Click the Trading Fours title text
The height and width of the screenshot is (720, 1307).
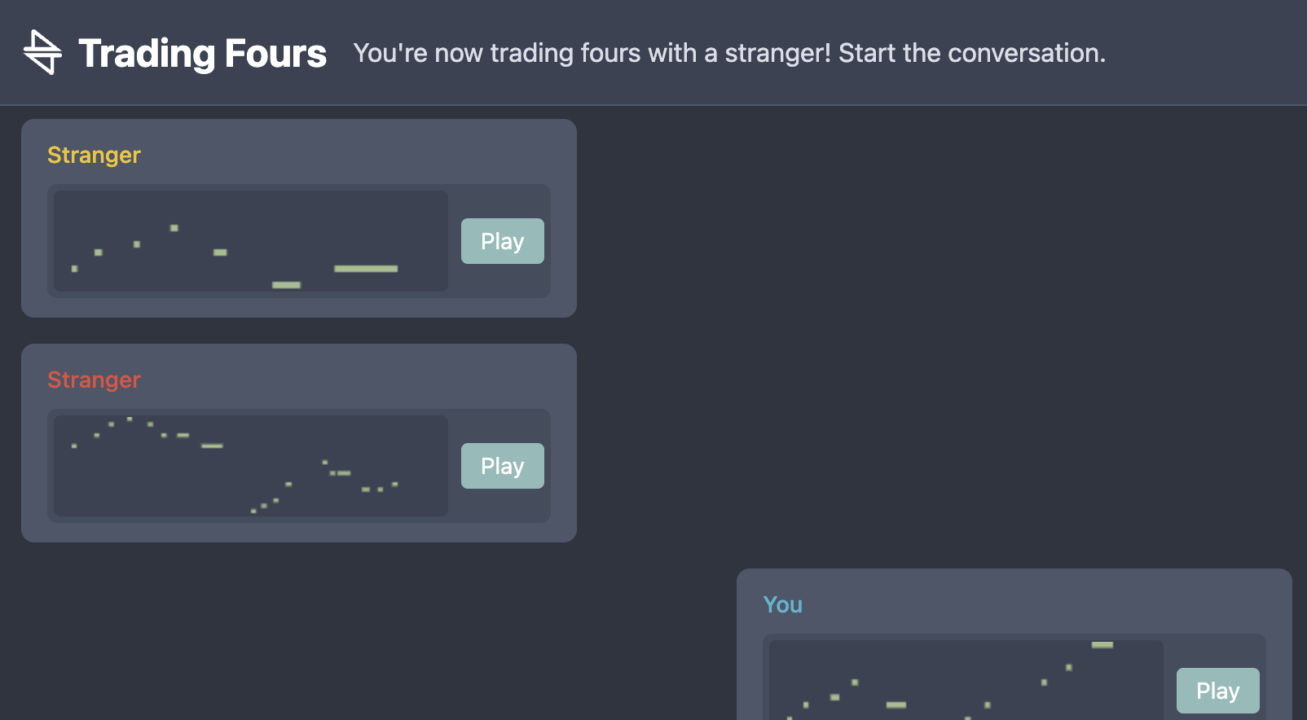click(202, 52)
